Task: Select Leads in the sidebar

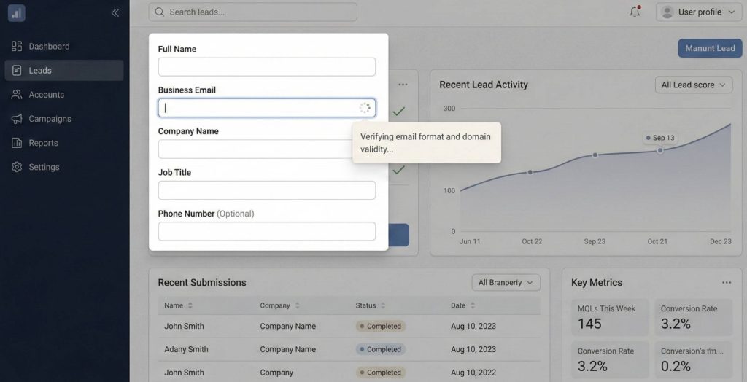Action: [40, 71]
